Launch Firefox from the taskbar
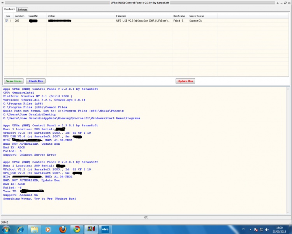Viewport: 292px width, 234px height. point(63,229)
